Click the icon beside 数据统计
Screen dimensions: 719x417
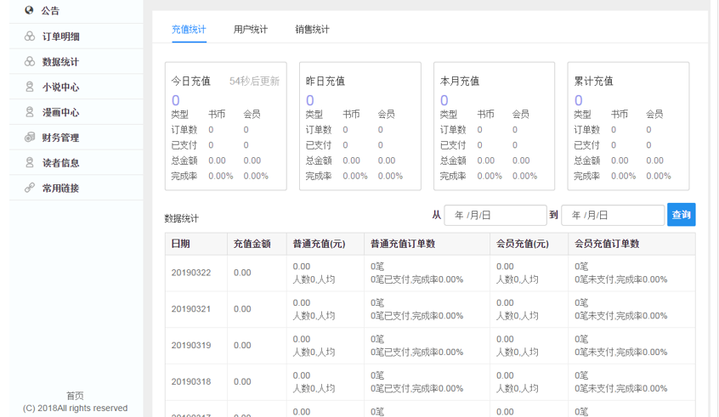pyautogui.click(x=29, y=62)
